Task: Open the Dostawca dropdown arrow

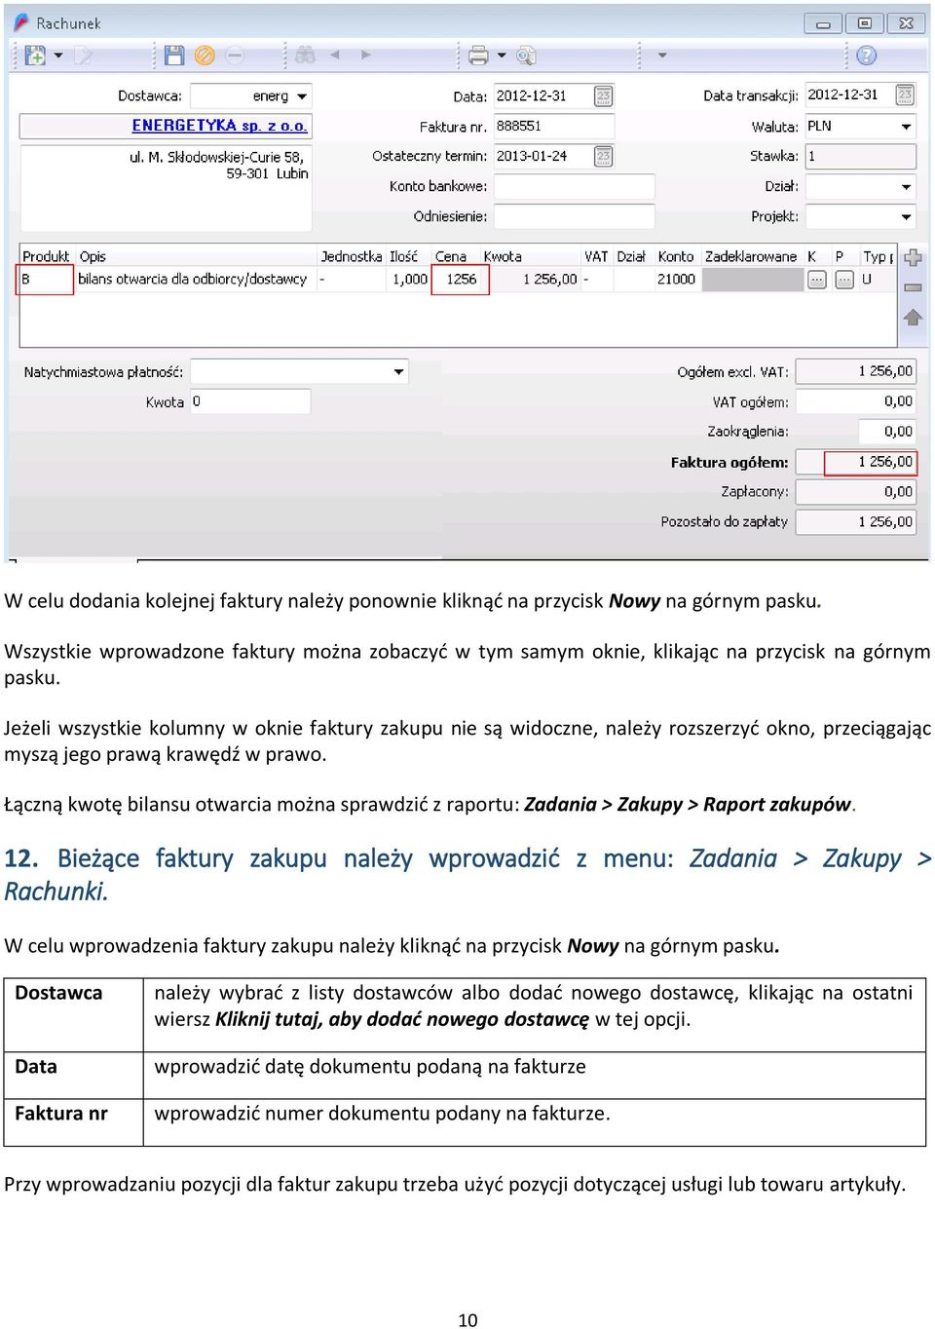Action: point(302,96)
